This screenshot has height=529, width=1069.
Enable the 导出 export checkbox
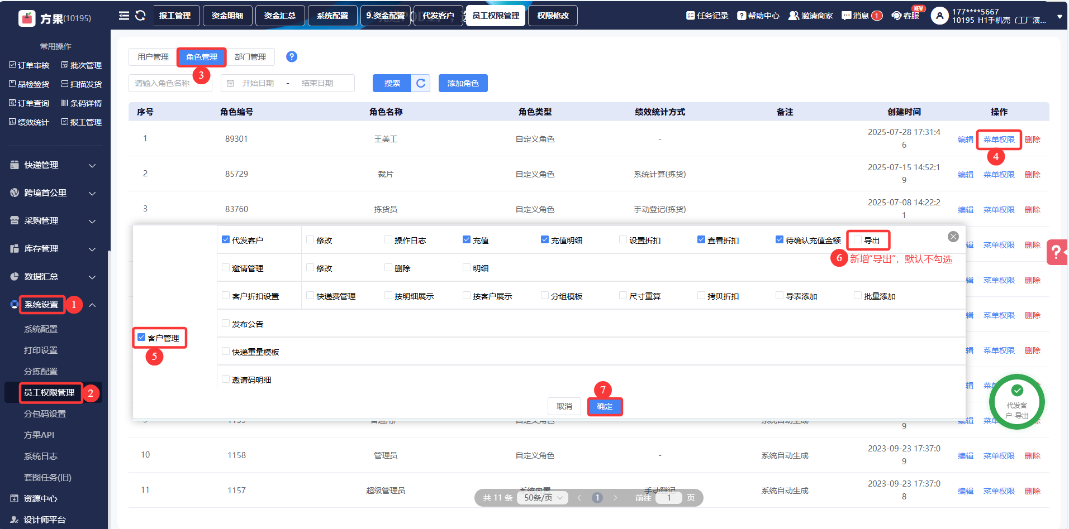click(858, 240)
